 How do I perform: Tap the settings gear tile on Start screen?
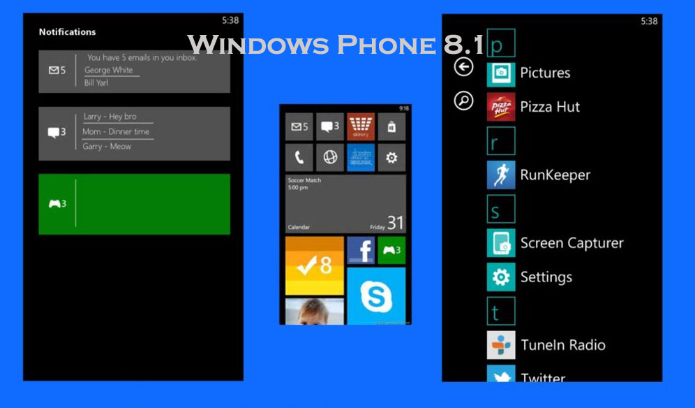(x=391, y=157)
